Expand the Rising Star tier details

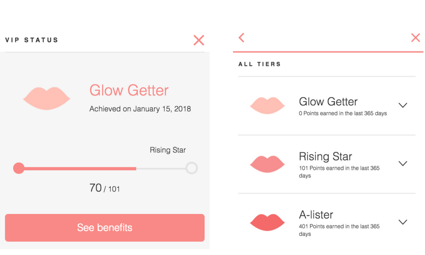pyautogui.click(x=403, y=163)
